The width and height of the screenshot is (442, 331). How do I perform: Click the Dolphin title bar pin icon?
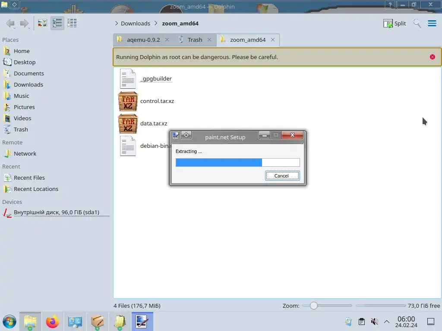click(14, 4)
